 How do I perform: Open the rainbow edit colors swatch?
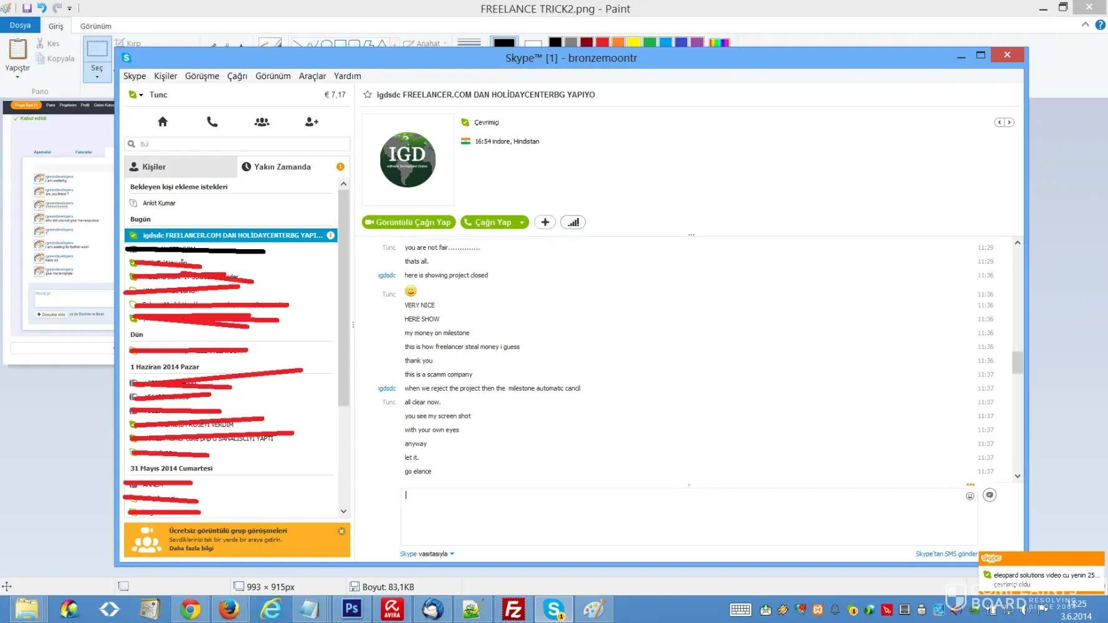point(719,42)
